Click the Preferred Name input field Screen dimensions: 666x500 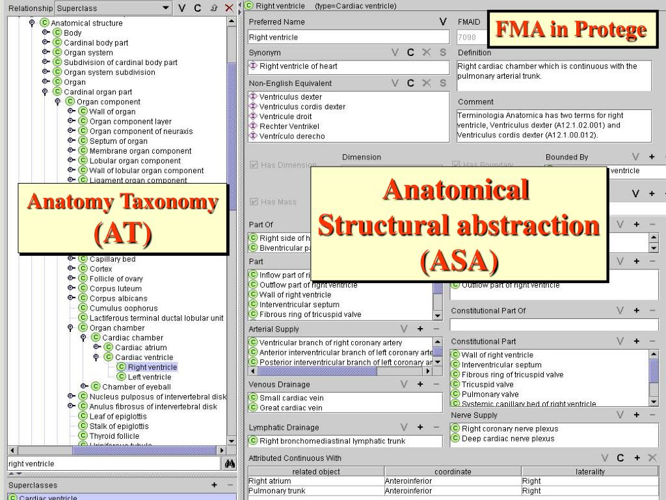(349, 37)
